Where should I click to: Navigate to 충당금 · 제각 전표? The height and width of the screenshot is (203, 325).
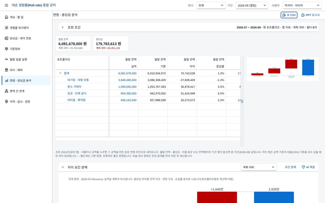[x=26, y=38]
